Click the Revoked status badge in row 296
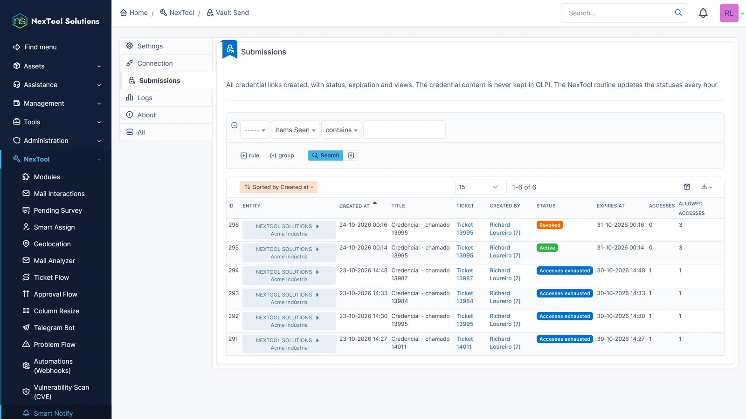 point(550,225)
